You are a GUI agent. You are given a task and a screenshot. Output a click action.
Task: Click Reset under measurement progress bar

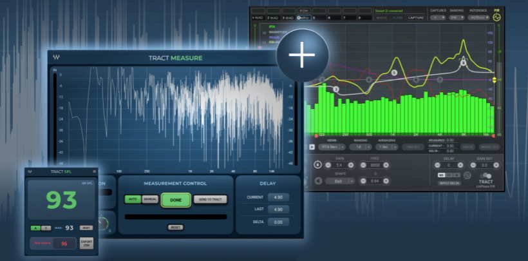pyautogui.click(x=175, y=227)
